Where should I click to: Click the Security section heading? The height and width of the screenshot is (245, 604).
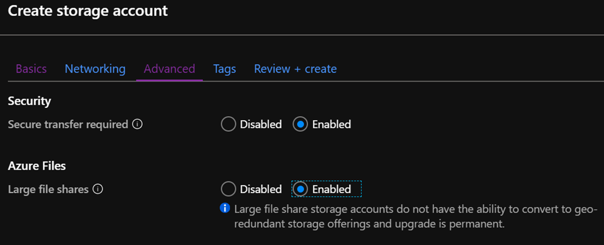click(29, 101)
